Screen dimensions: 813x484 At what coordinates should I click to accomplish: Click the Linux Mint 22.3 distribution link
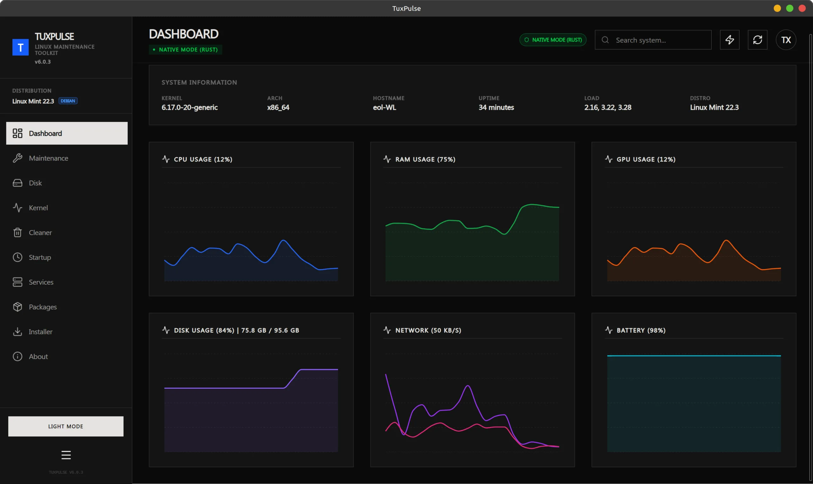pyautogui.click(x=33, y=101)
